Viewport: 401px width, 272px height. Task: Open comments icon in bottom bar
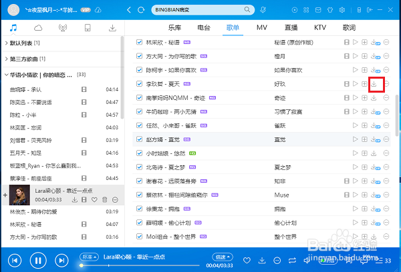coord(364,261)
